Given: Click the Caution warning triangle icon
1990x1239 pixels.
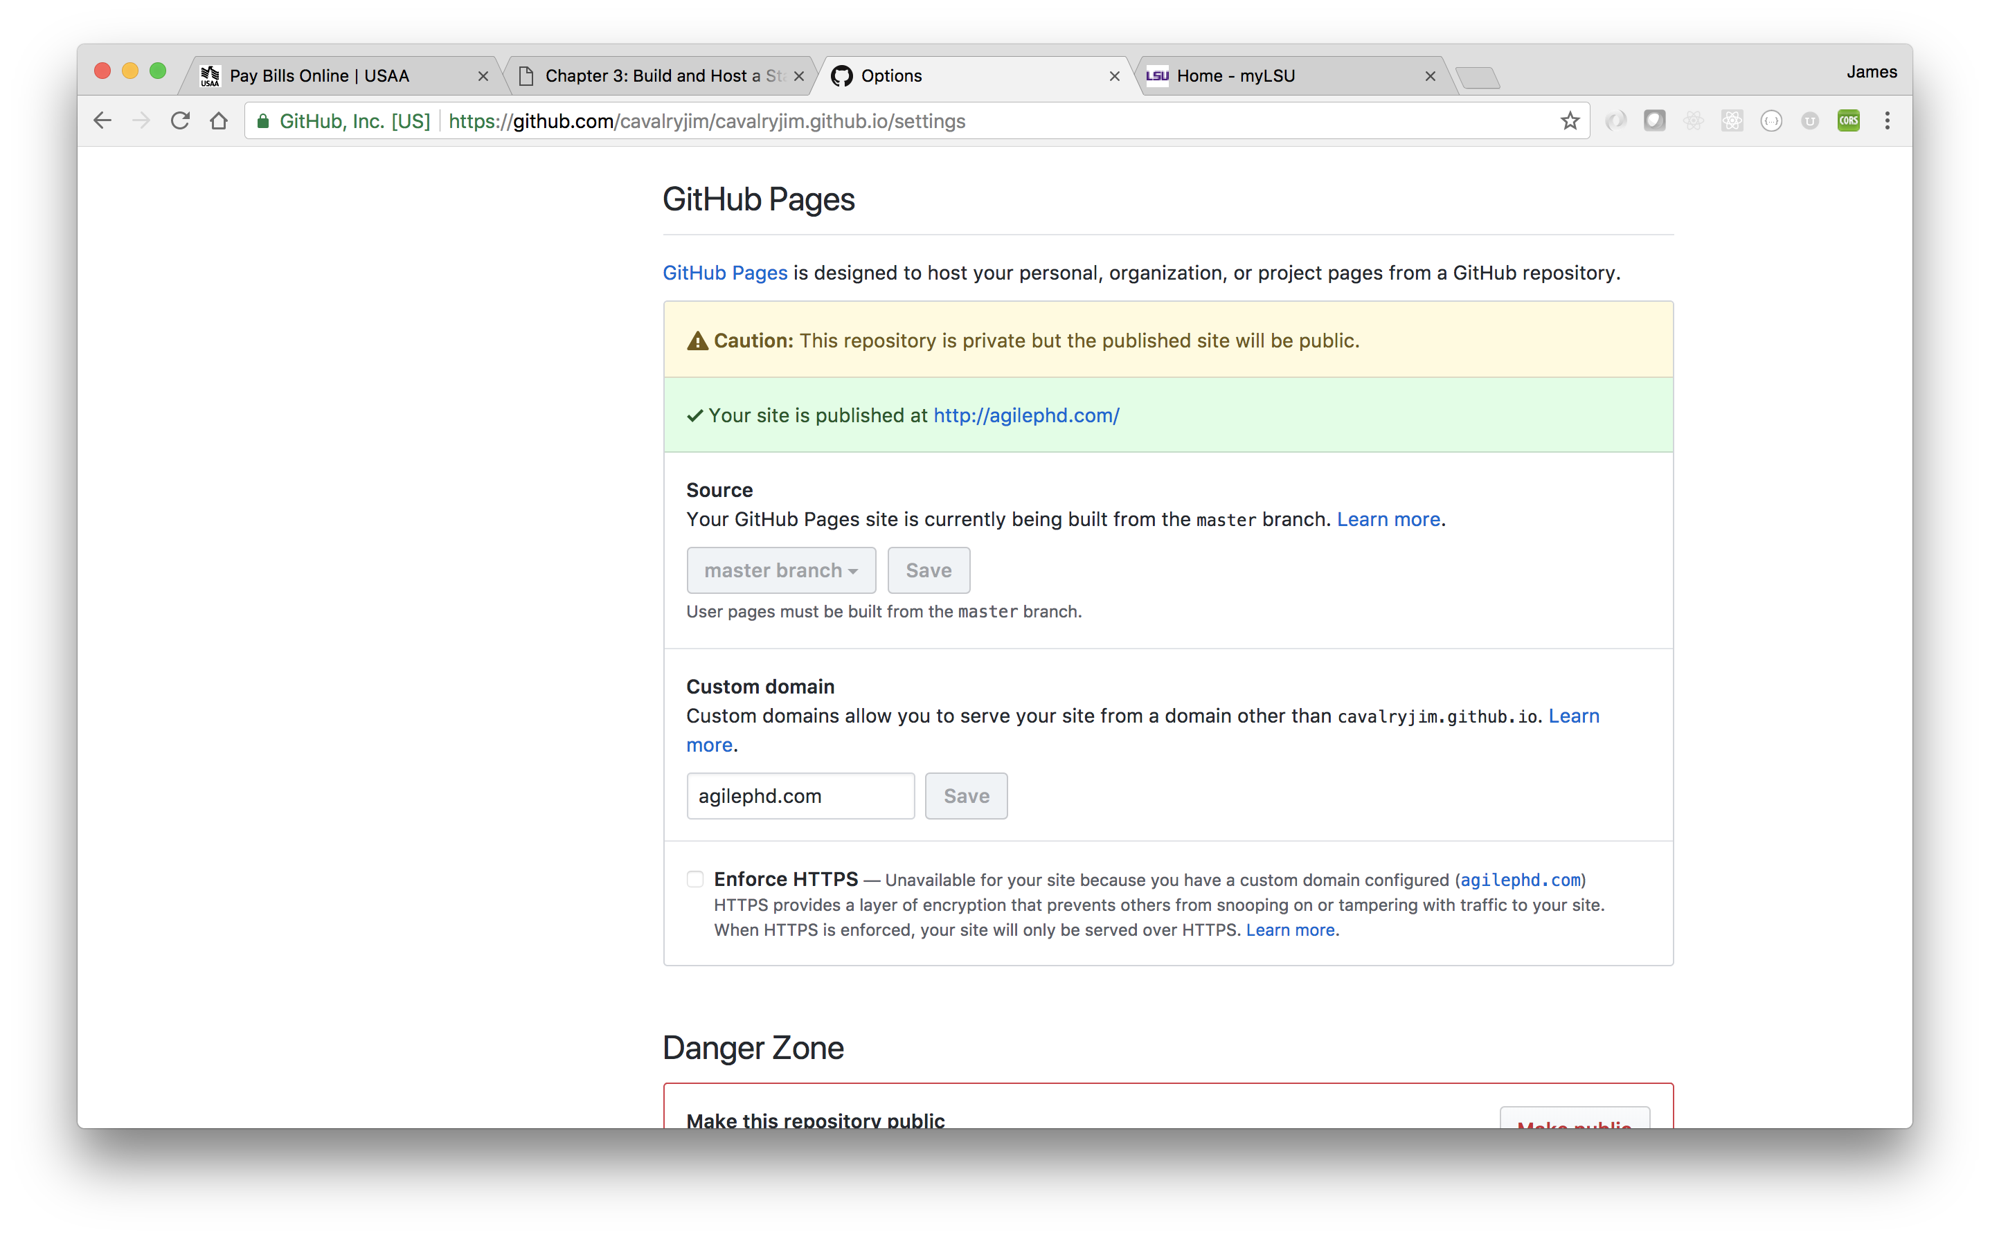Looking at the screenshot, I should [697, 341].
